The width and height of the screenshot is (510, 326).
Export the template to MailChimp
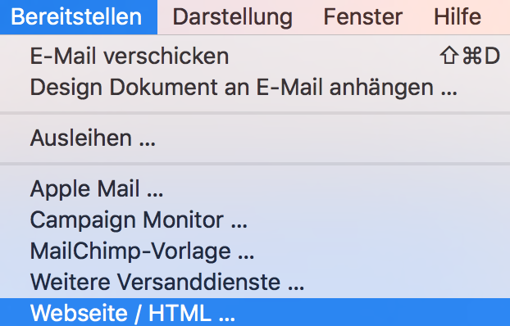(x=255, y=251)
